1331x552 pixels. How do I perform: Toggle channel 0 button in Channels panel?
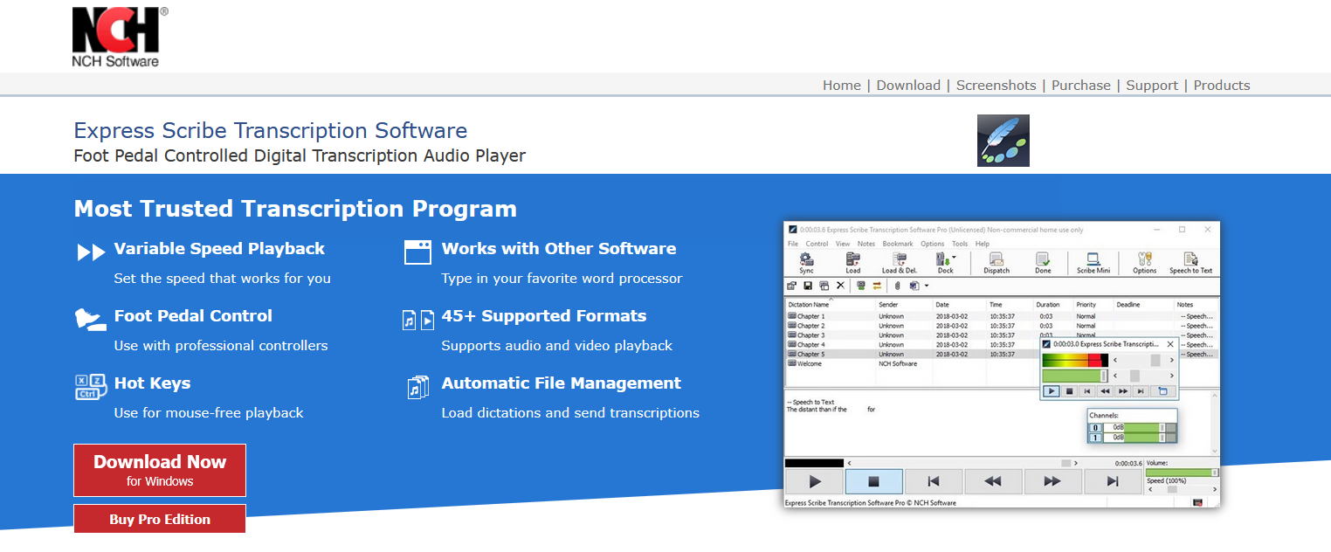point(1094,427)
